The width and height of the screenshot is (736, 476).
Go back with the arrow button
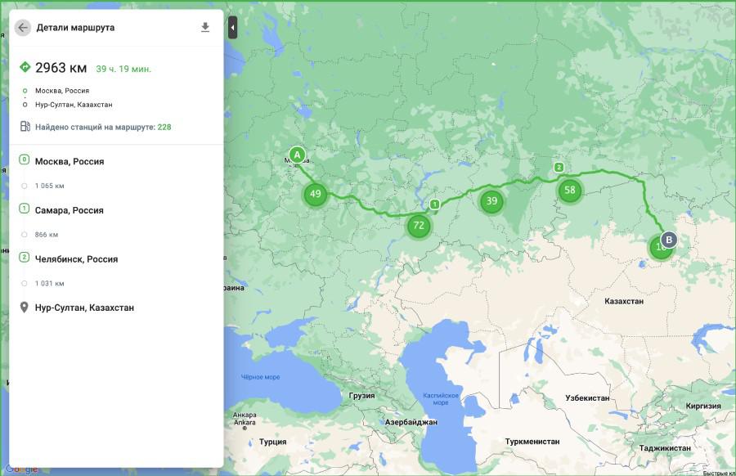coord(23,28)
